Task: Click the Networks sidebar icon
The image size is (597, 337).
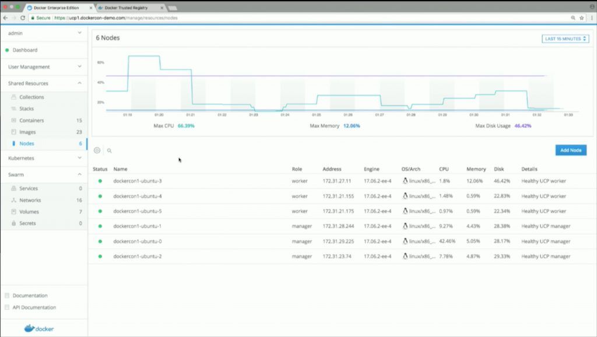Action: [14, 200]
